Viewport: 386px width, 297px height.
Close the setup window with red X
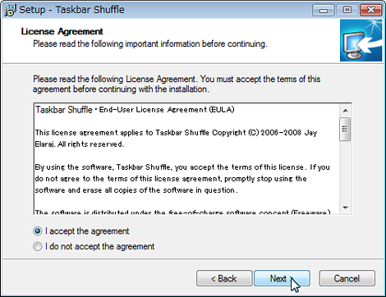point(370,11)
